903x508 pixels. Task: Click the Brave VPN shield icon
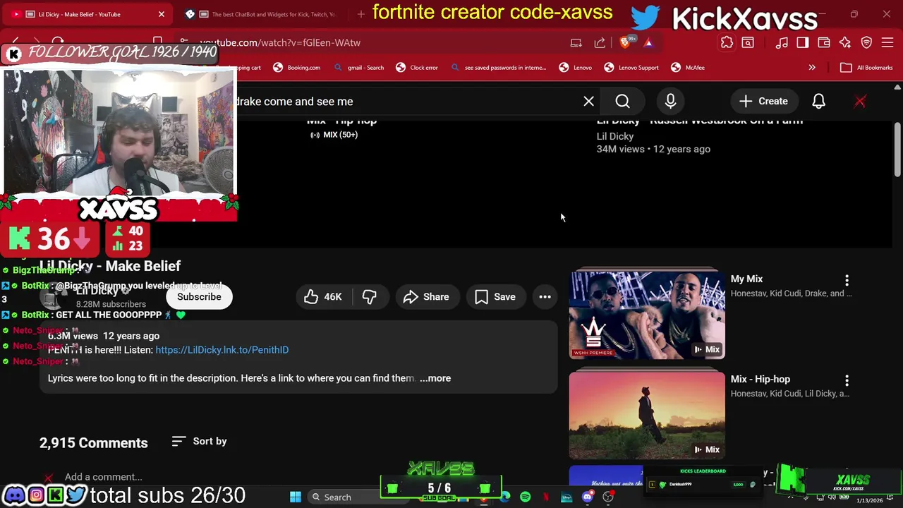click(866, 43)
